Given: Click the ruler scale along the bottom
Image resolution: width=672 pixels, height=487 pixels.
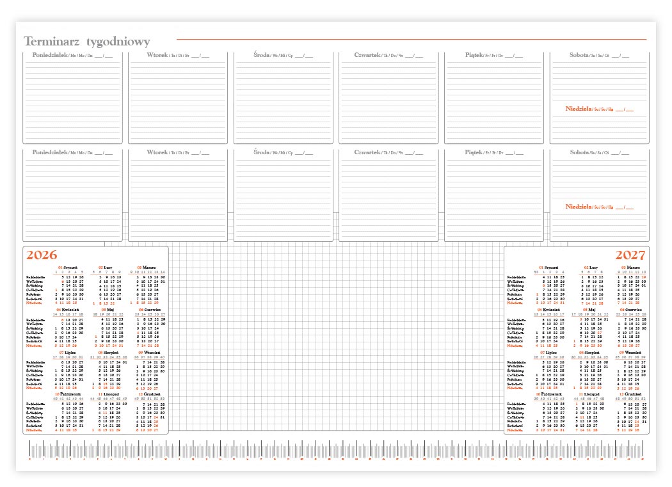Looking at the screenshot, I should pos(336,450).
